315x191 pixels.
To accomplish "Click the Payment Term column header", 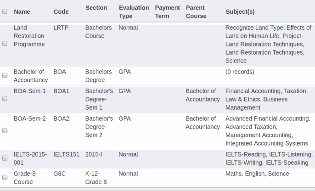I will coord(167,12).
